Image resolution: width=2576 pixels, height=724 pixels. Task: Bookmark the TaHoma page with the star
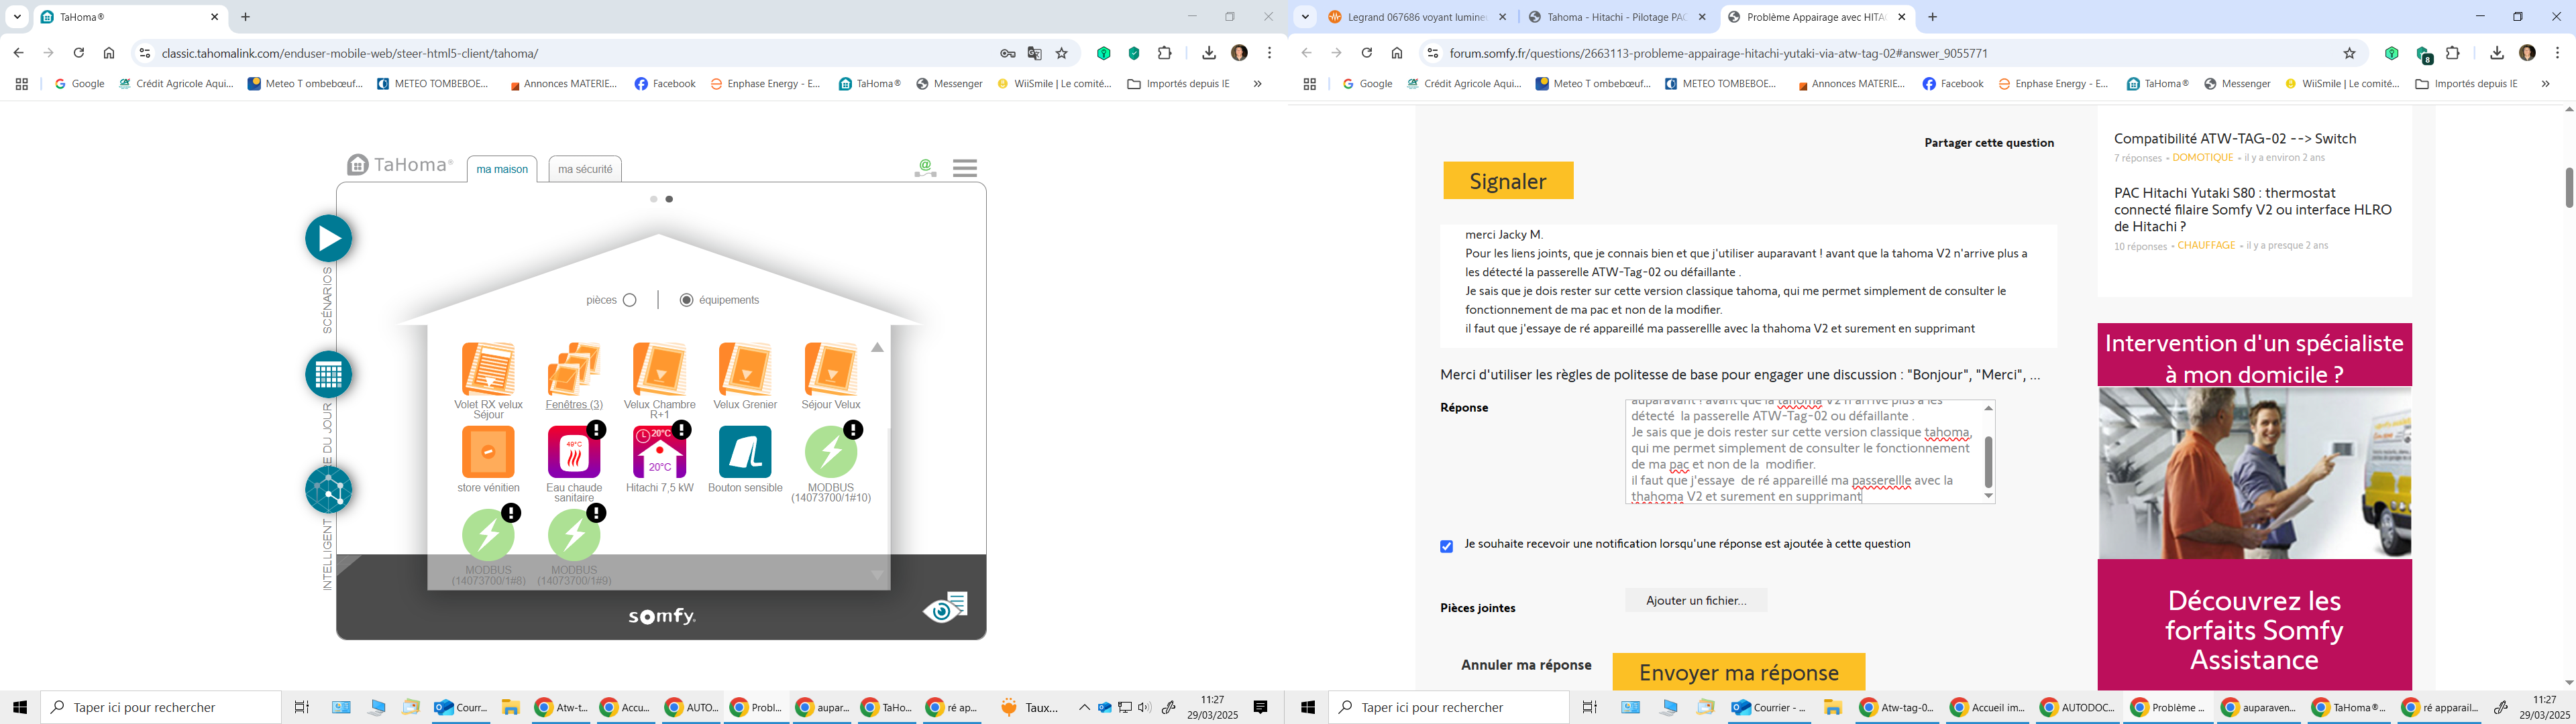pos(1062,53)
